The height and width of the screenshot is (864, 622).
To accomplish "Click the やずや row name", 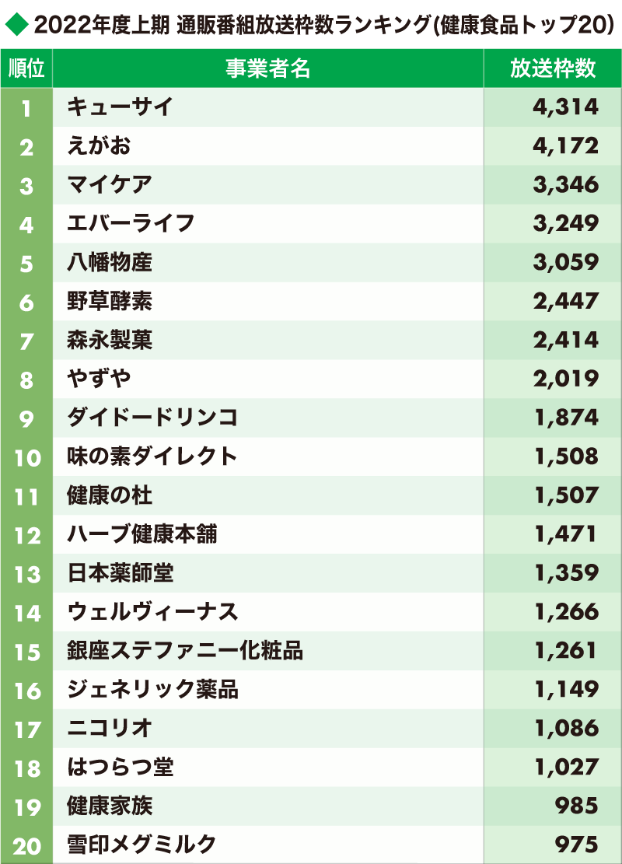I will [x=100, y=379].
